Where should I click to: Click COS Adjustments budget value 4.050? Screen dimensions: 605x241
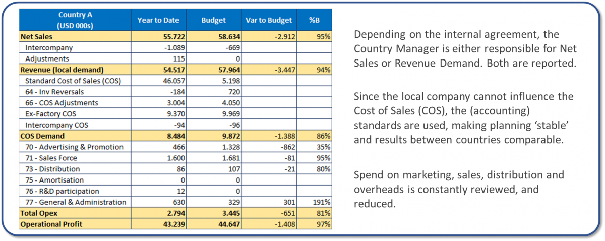pos(230,103)
